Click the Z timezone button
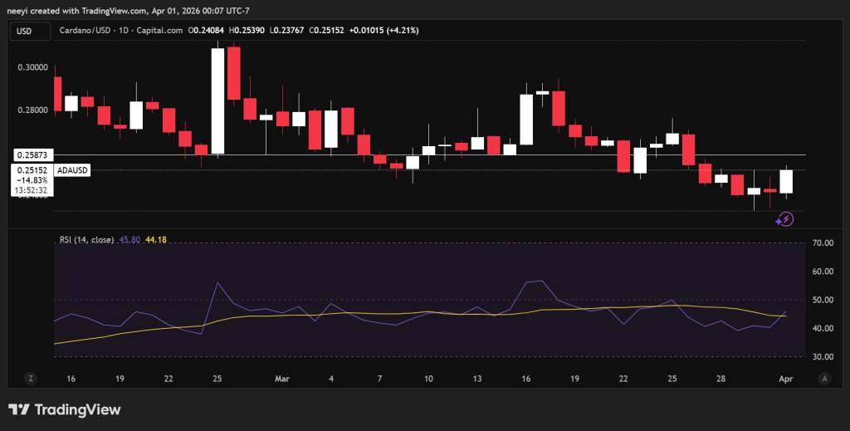 tap(31, 379)
